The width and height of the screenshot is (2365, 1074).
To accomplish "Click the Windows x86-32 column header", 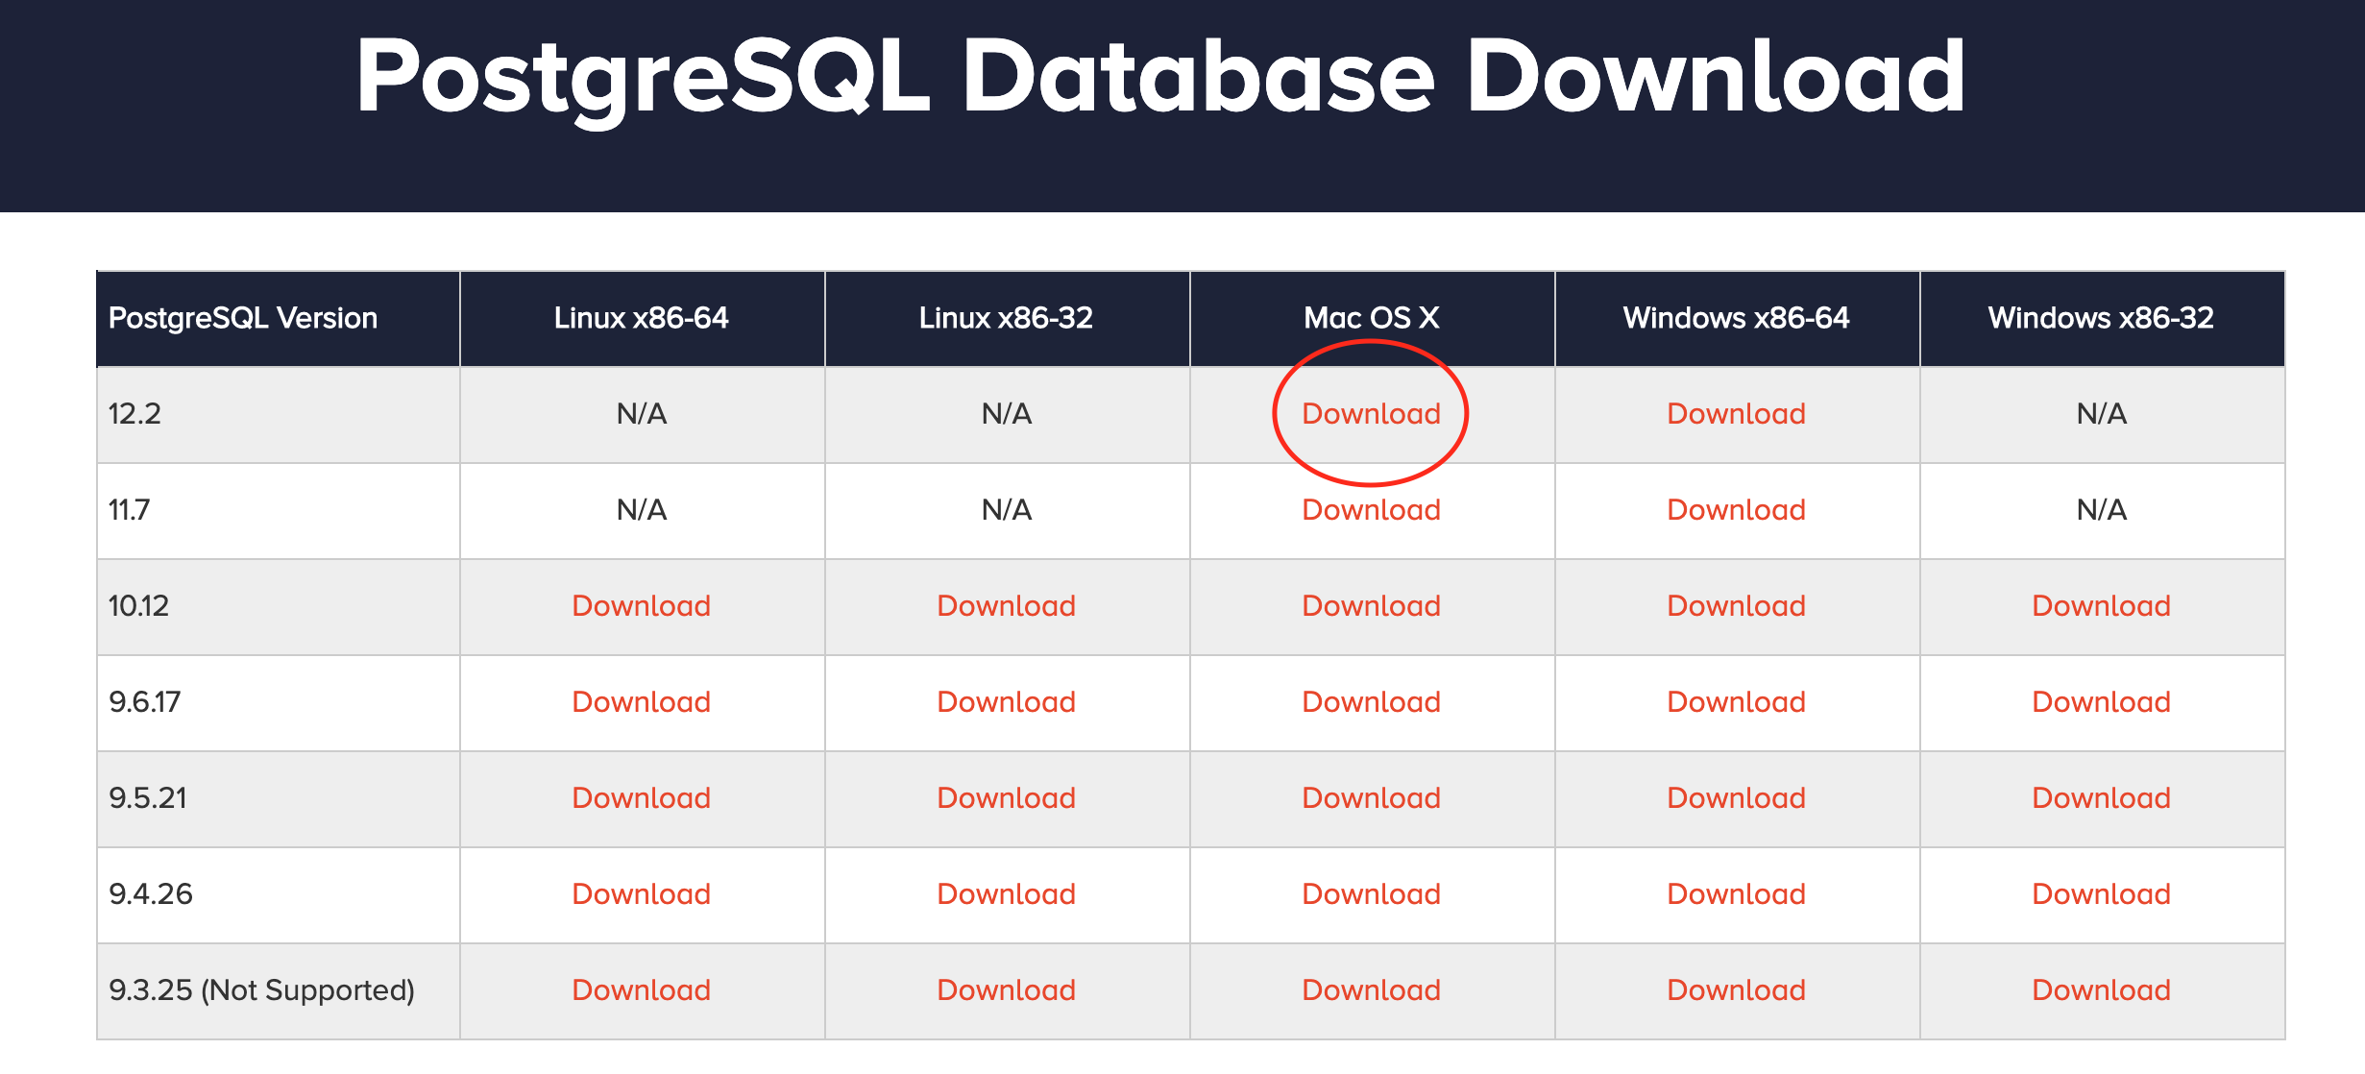I will pos(2102,319).
